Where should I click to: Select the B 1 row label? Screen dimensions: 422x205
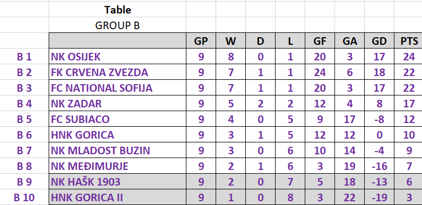click(x=24, y=57)
